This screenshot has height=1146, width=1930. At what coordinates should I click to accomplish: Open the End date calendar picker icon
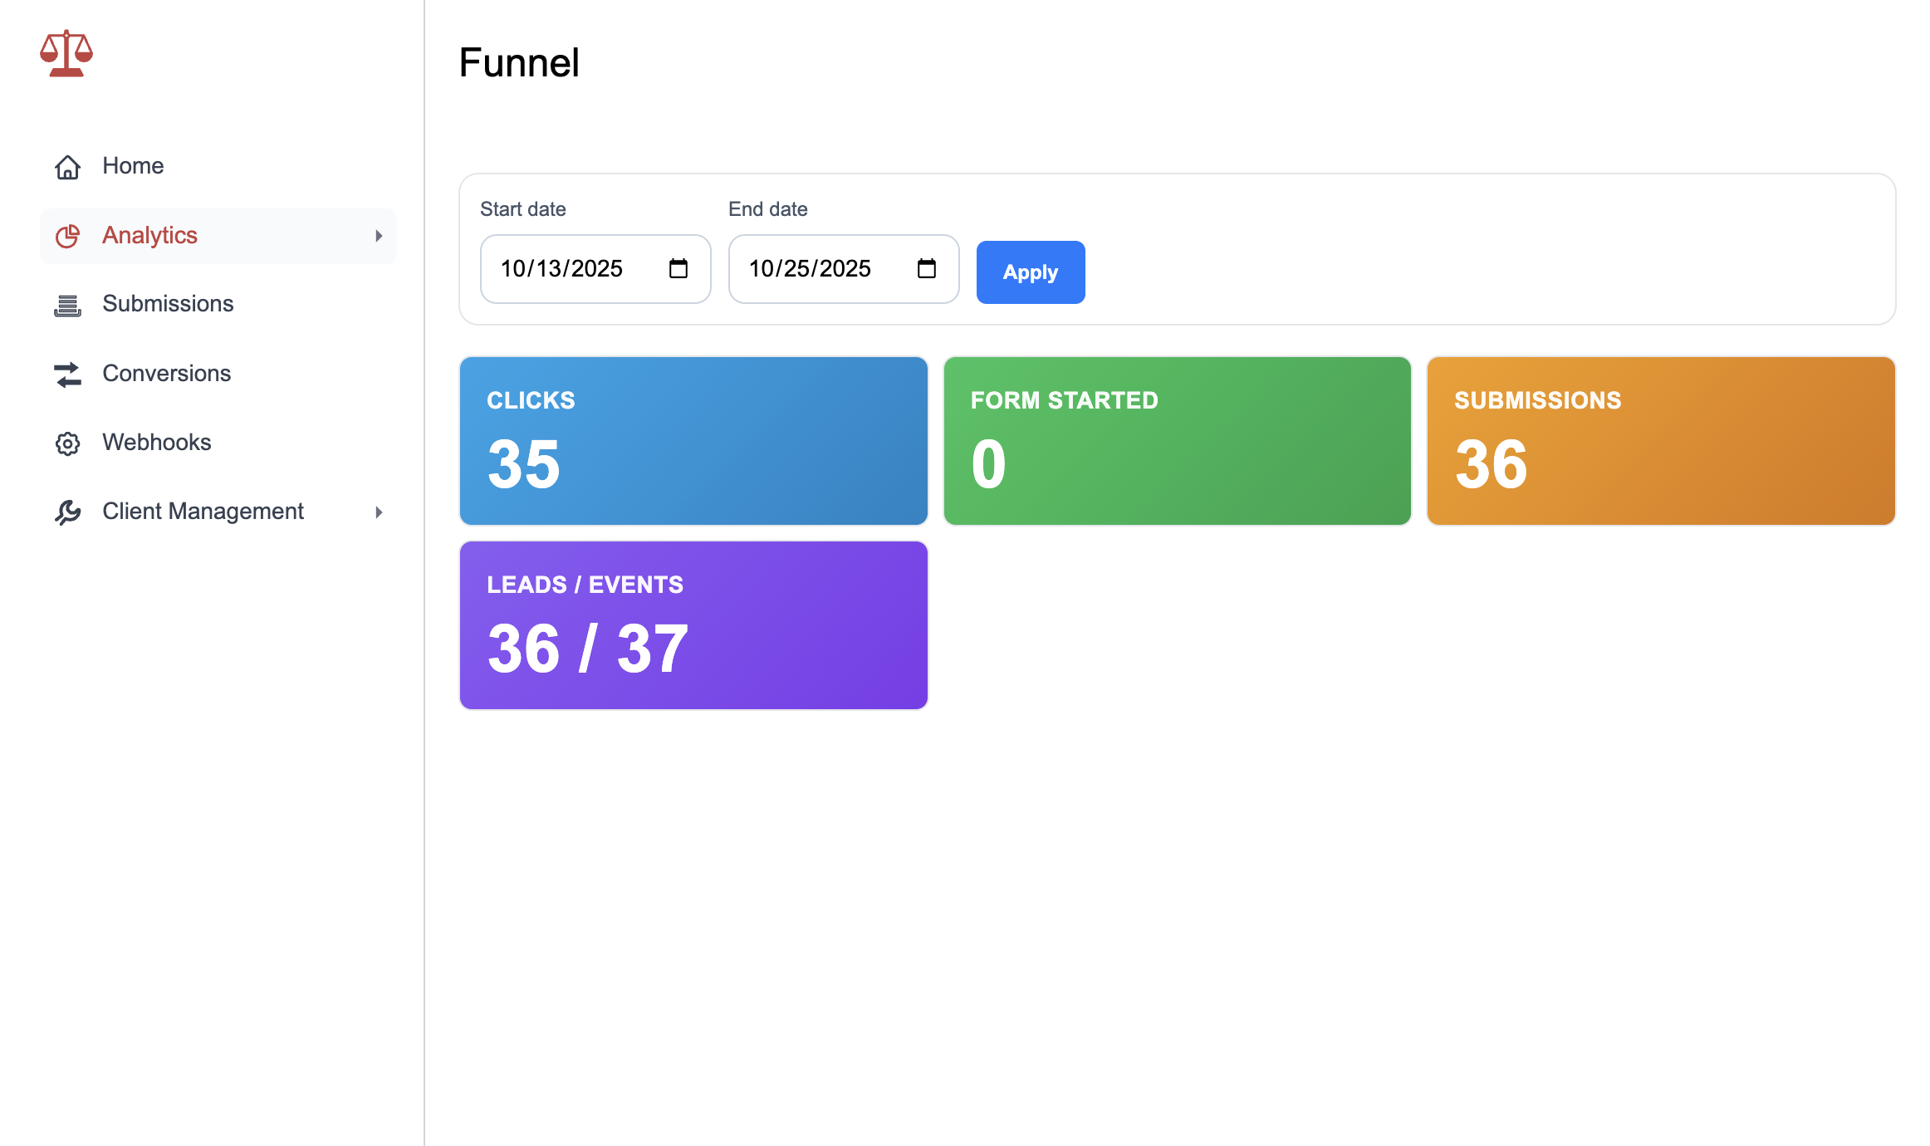(928, 268)
